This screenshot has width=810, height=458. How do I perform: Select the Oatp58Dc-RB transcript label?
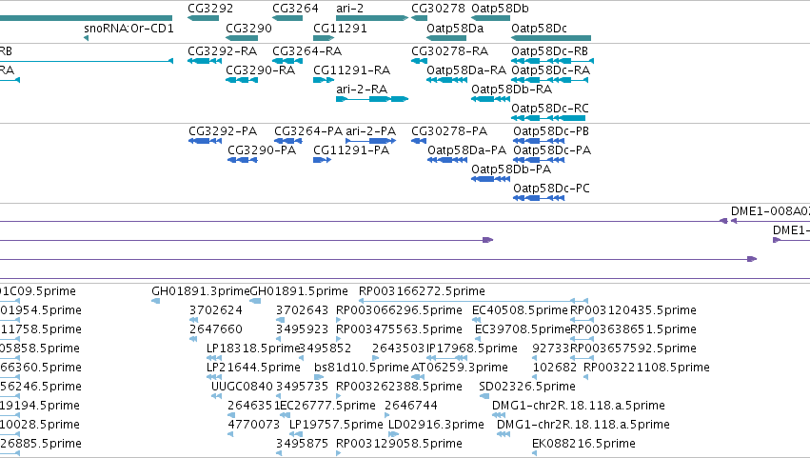[x=549, y=51]
